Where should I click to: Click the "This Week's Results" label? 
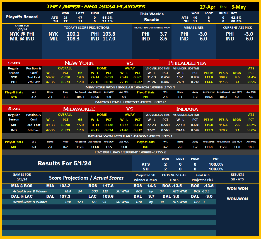[x=152, y=17]
